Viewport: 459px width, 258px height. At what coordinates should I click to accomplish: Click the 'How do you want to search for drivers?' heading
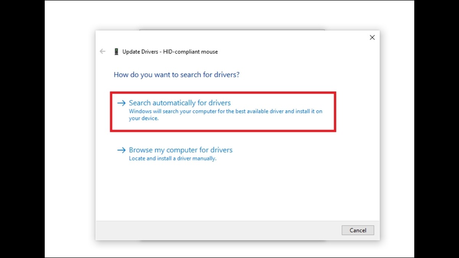tap(177, 75)
